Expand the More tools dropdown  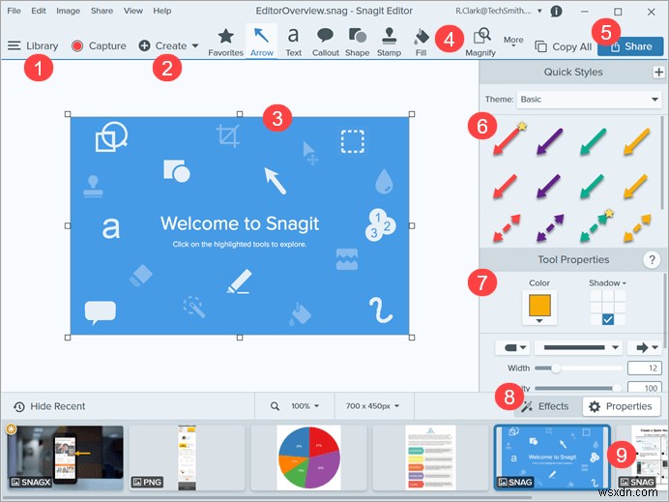click(x=513, y=41)
